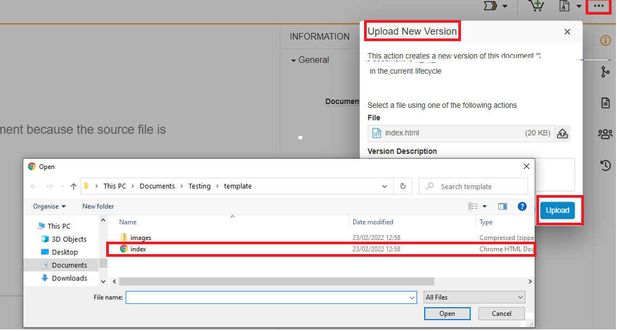Show the information sidebar icon
Screen dimensions: 617x331
(x=605, y=41)
